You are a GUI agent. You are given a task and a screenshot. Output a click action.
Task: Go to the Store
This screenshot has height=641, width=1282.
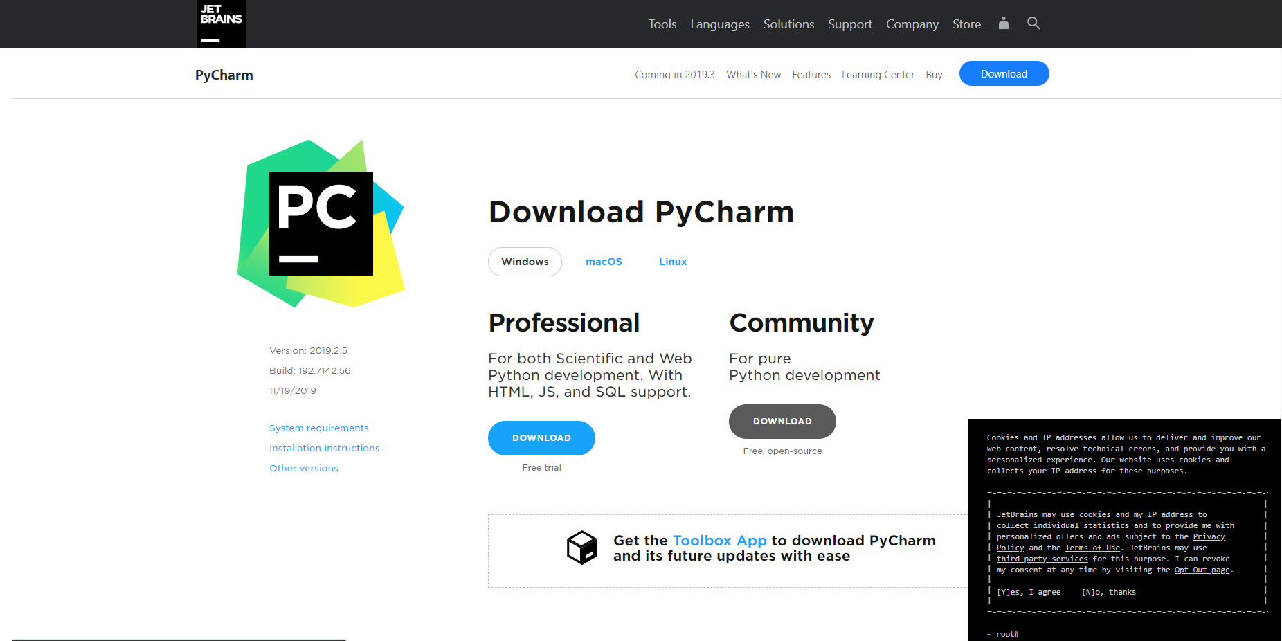coord(966,24)
